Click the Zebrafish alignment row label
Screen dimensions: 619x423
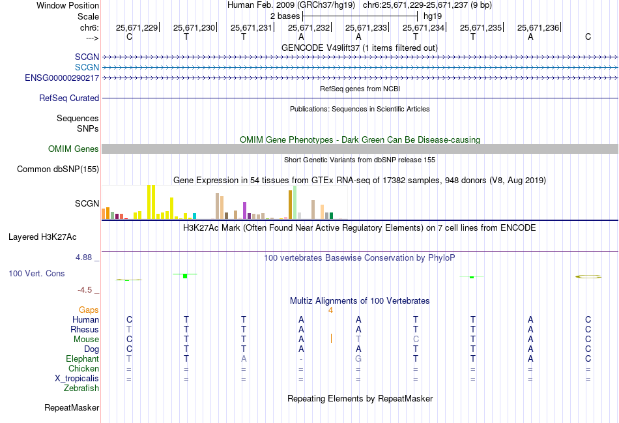(81, 388)
